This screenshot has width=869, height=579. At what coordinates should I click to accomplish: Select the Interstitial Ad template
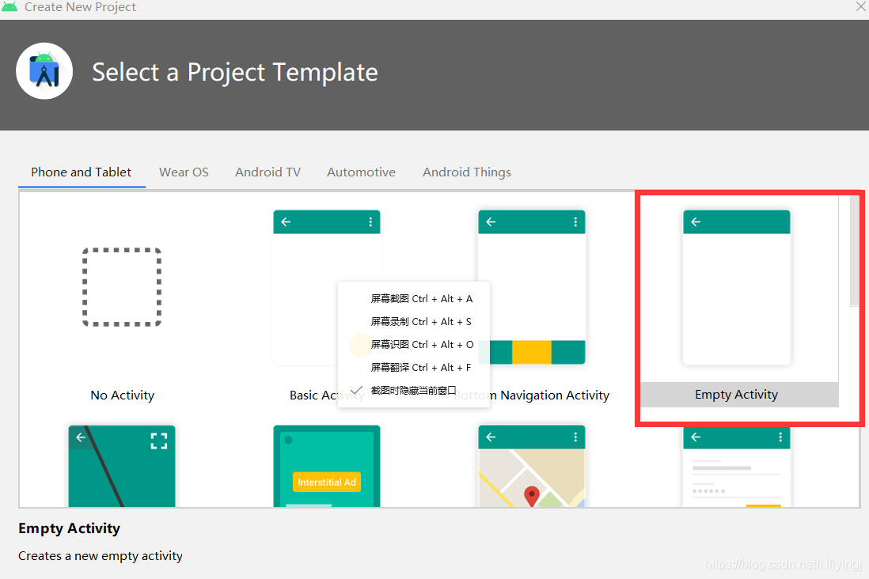tap(326, 466)
